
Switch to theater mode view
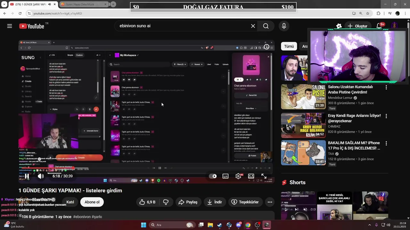[x=251, y=176]
